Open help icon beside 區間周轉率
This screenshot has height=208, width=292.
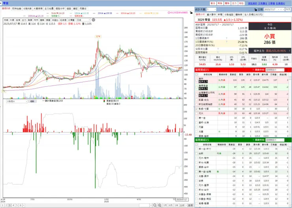click(218, 52)
